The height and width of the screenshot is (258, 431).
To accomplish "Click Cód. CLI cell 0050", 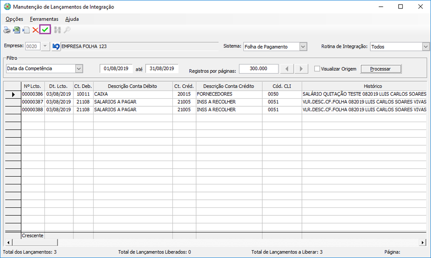I will (x=282, y=94).
